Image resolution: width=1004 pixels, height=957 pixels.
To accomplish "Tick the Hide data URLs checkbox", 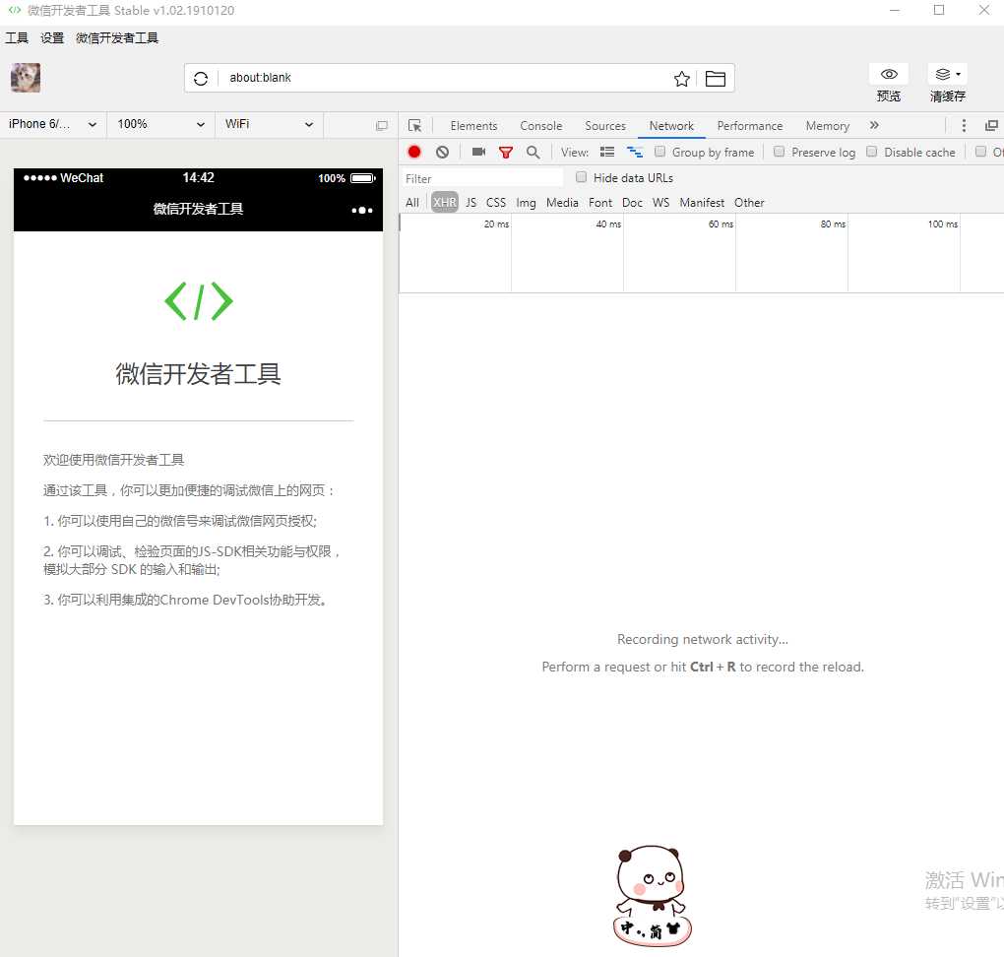I will click(x=581, y=177).
